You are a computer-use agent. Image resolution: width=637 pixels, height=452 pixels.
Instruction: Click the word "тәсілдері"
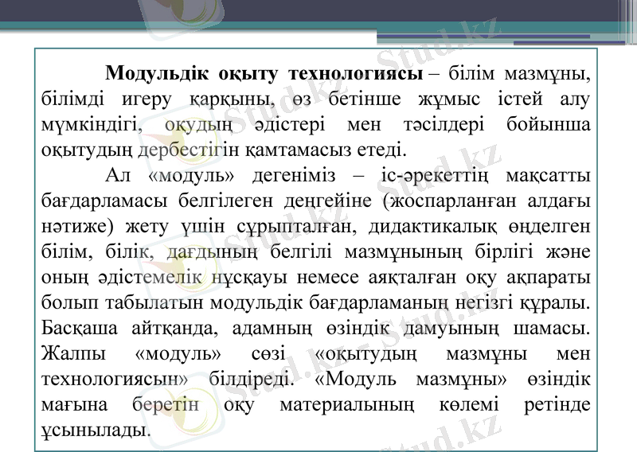click(x=444, y=125)
